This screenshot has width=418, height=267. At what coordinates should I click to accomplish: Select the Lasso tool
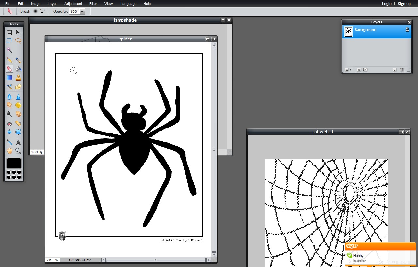click(18, 41)
